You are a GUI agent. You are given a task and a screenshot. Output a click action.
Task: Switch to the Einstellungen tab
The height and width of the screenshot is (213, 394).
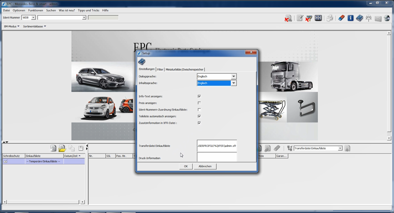tap(147, 69)
